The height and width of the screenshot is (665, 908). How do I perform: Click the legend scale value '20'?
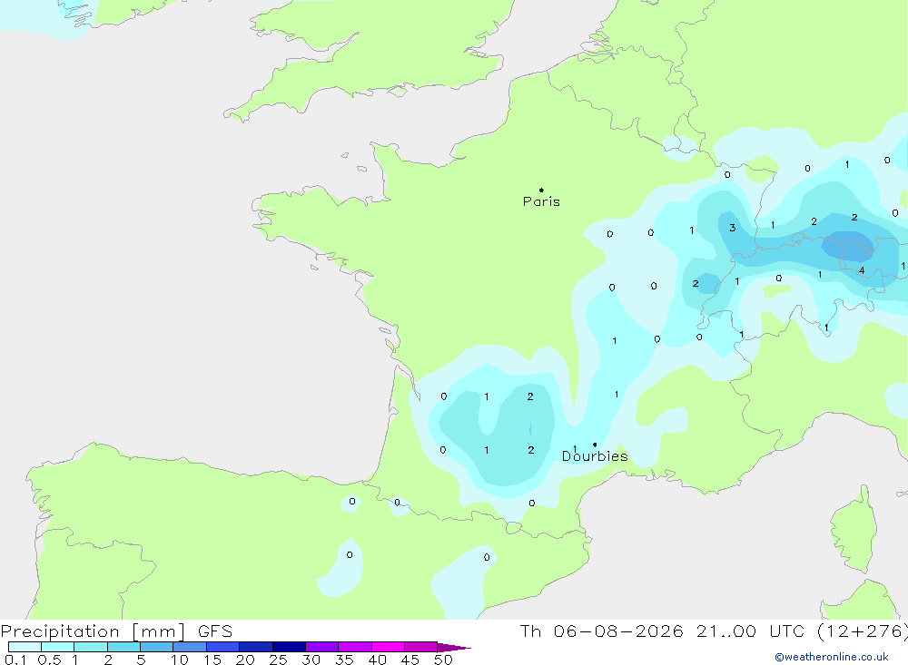245,660
